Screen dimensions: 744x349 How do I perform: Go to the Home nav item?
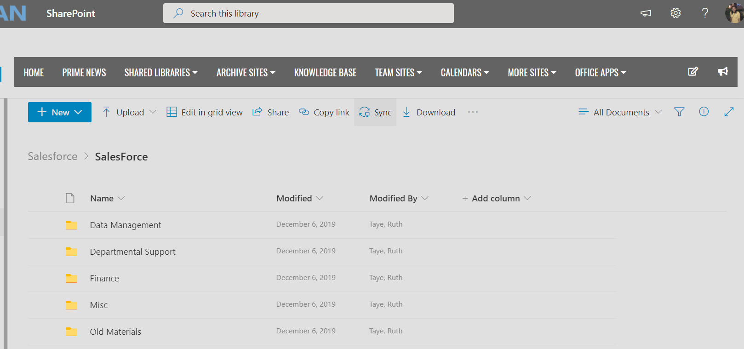[x=34, y=72]
